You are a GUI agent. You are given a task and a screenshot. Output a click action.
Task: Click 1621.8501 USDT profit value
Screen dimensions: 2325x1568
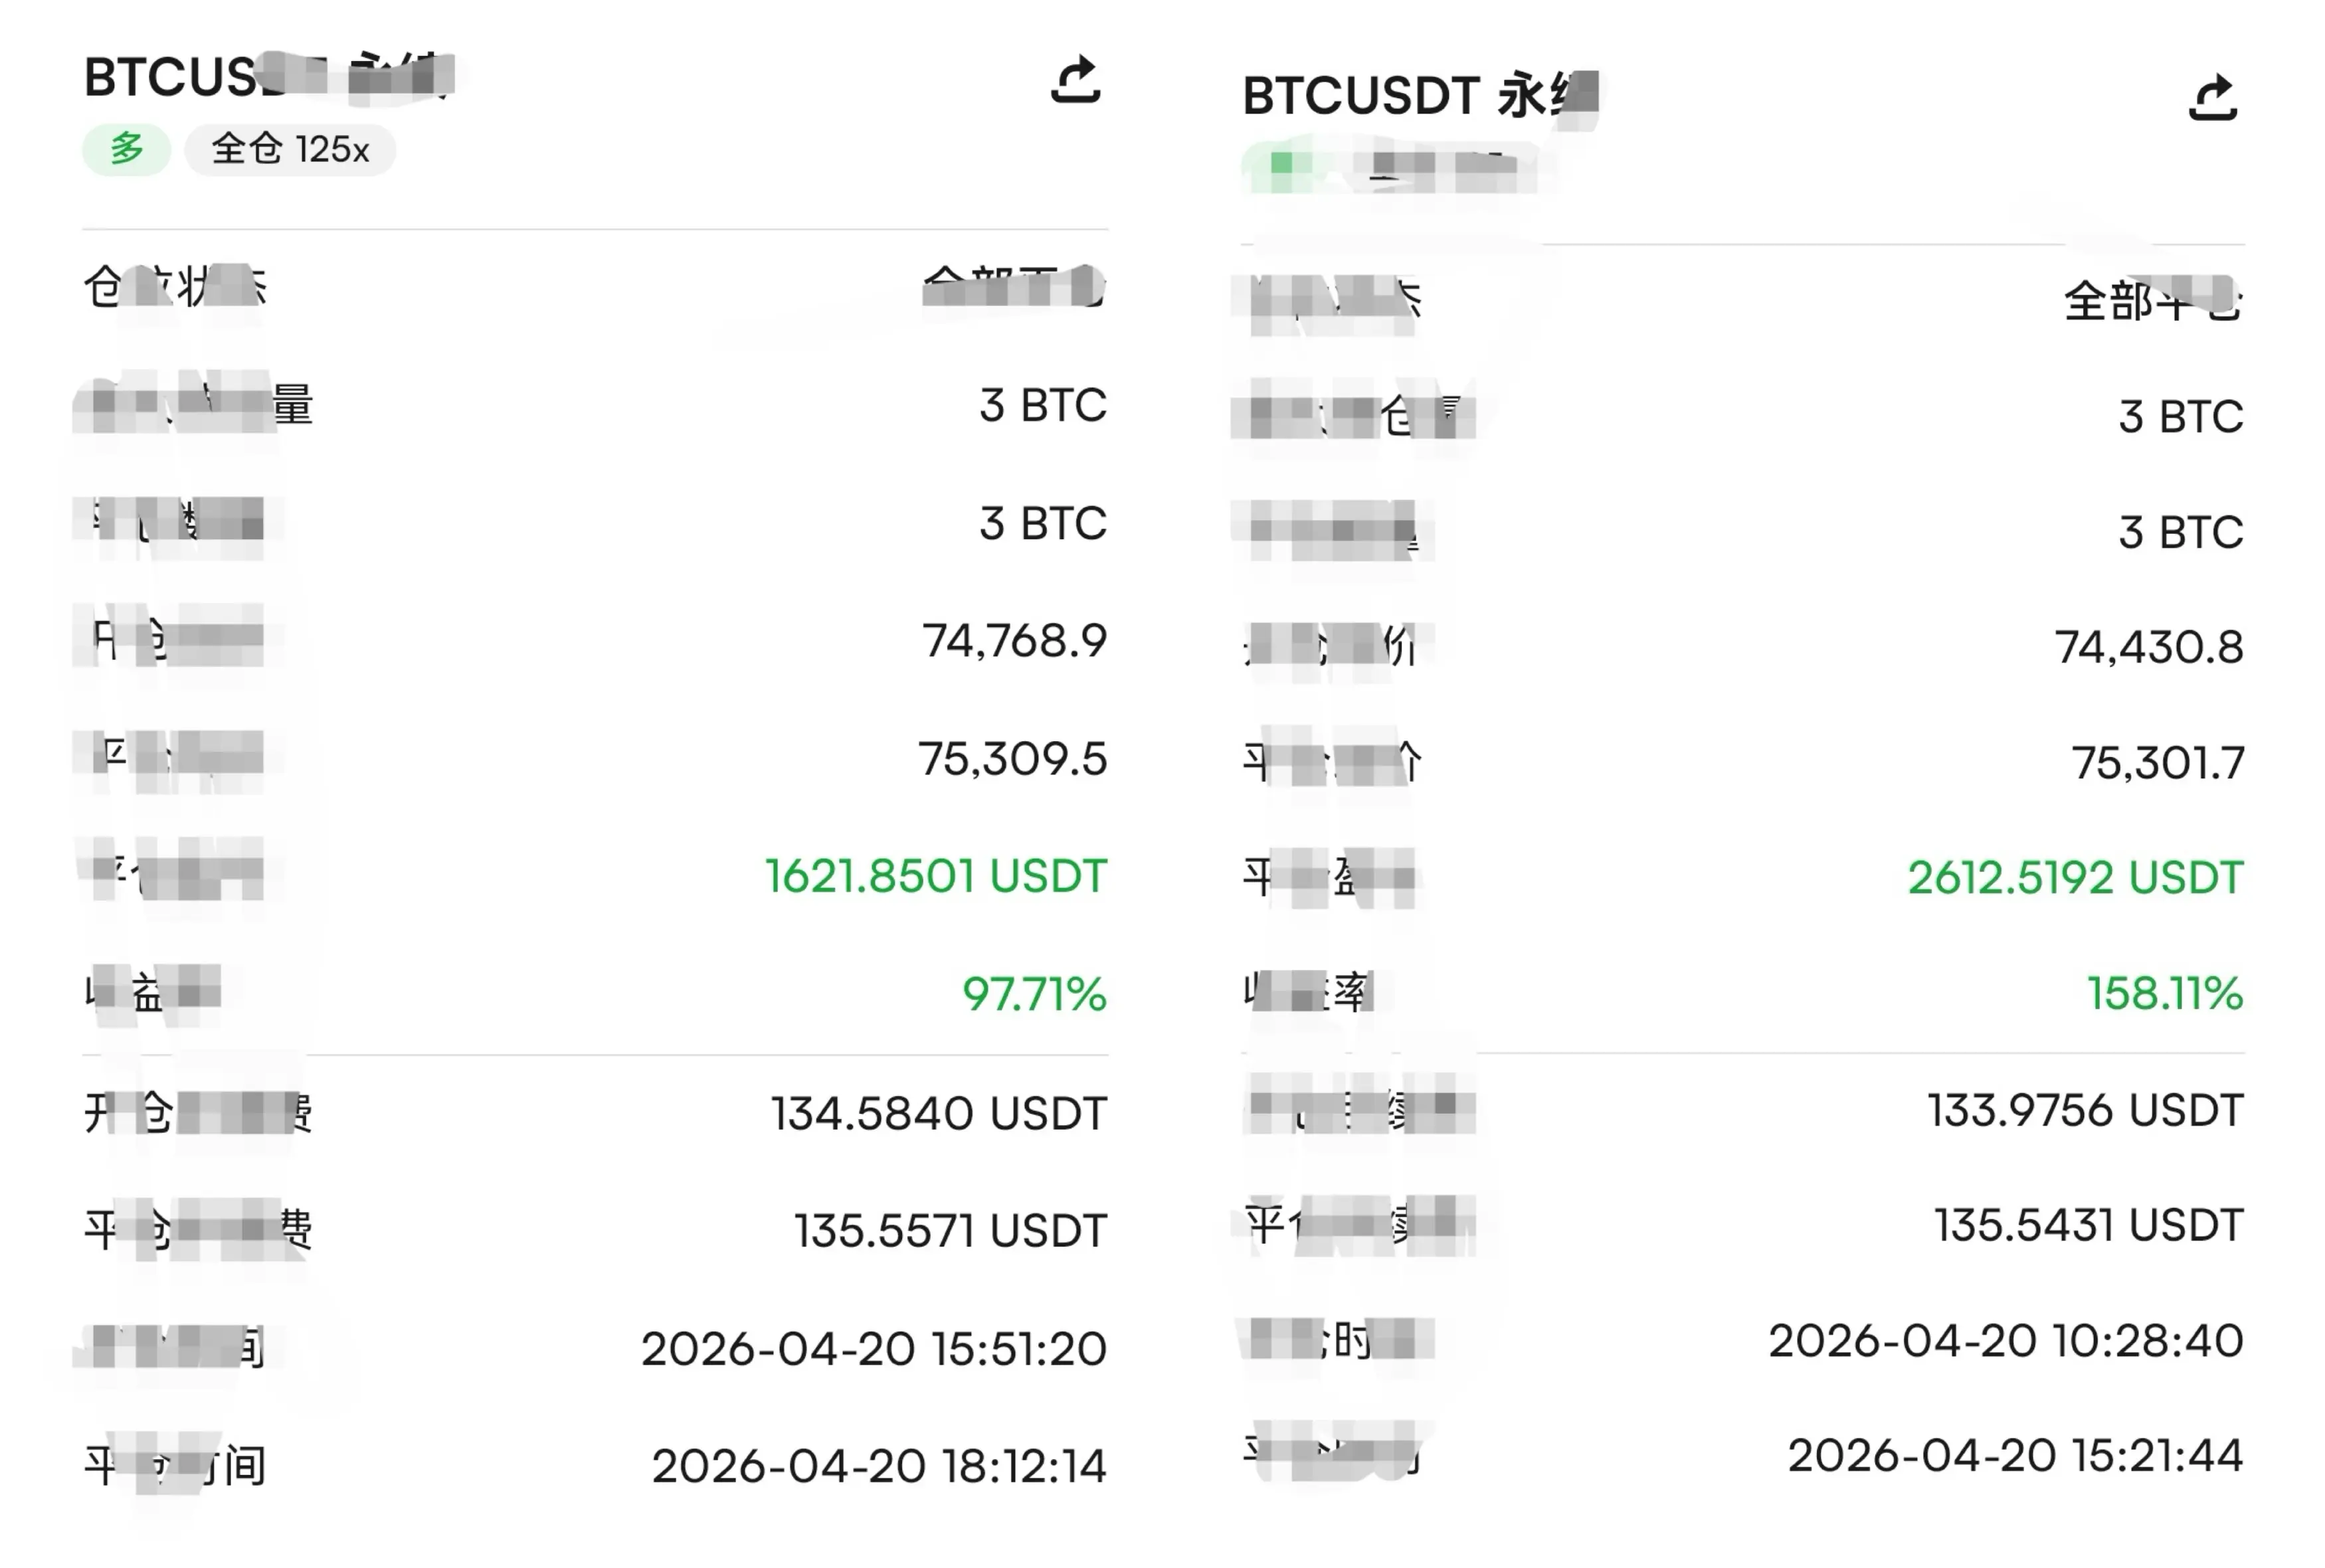tap(936, 876)
